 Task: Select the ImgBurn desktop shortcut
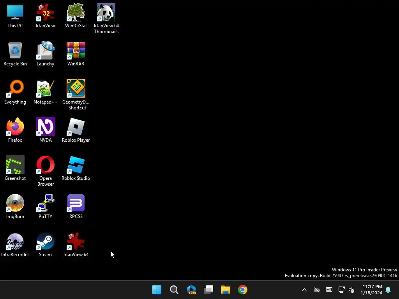(15, 206)
